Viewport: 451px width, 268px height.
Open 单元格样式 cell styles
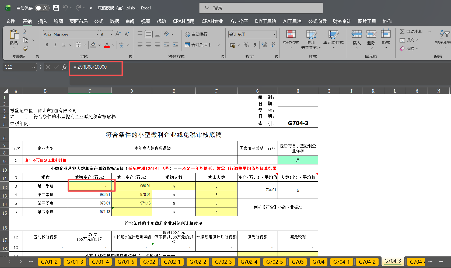point(333,39)
